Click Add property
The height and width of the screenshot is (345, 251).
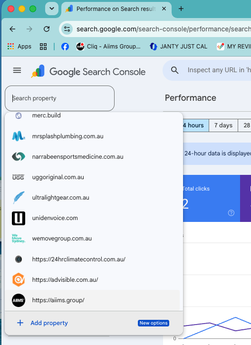49,323
